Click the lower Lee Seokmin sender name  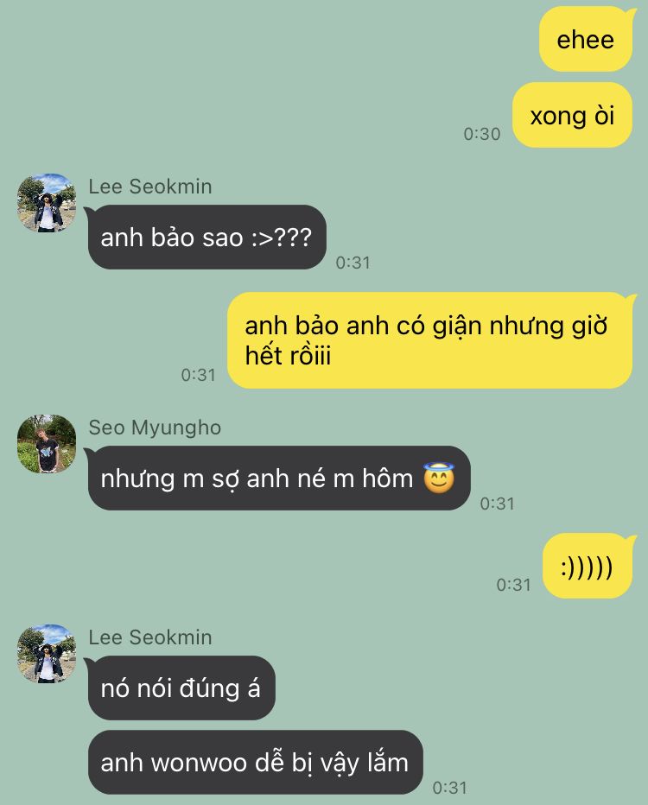coord(150,637)
